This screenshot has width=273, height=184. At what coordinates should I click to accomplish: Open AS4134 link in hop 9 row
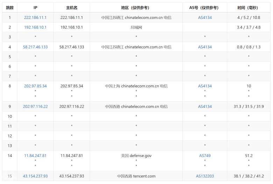click(205, 106)
